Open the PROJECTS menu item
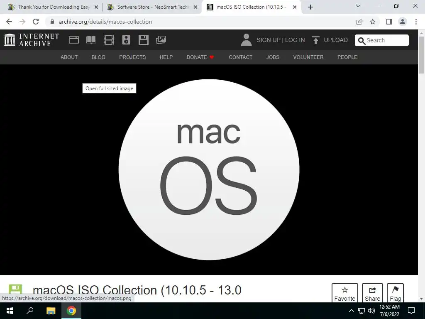 click(132, 57)
